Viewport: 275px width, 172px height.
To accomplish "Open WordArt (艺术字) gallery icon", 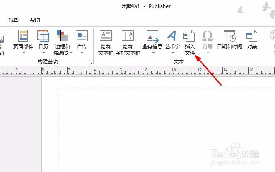I will pyautogui.click(x=172, y=35).
